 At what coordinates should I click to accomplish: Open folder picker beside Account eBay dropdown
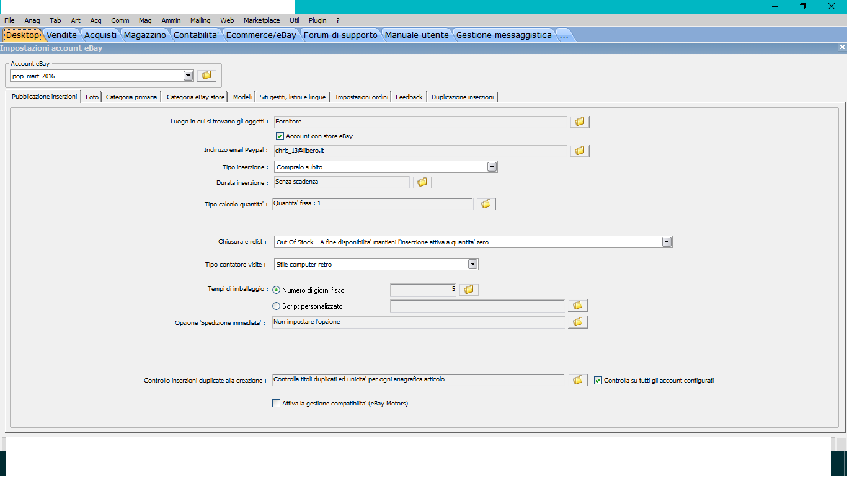[206, 76]
